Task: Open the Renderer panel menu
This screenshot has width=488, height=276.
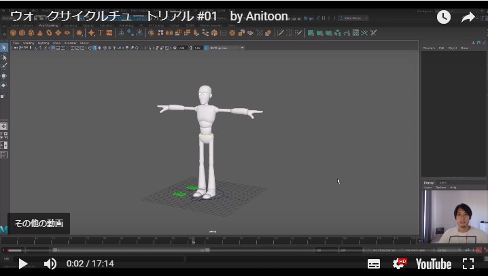Action: [x=70, y=43]
